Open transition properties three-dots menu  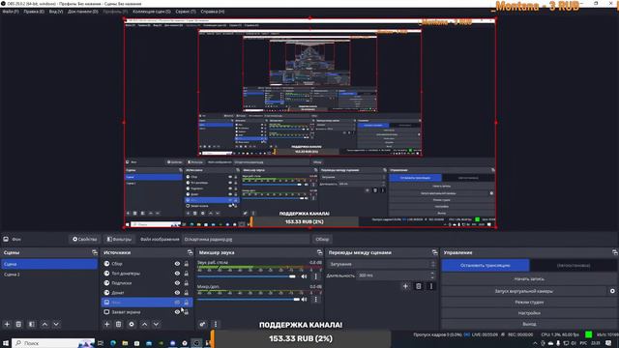tap(431, 286)
